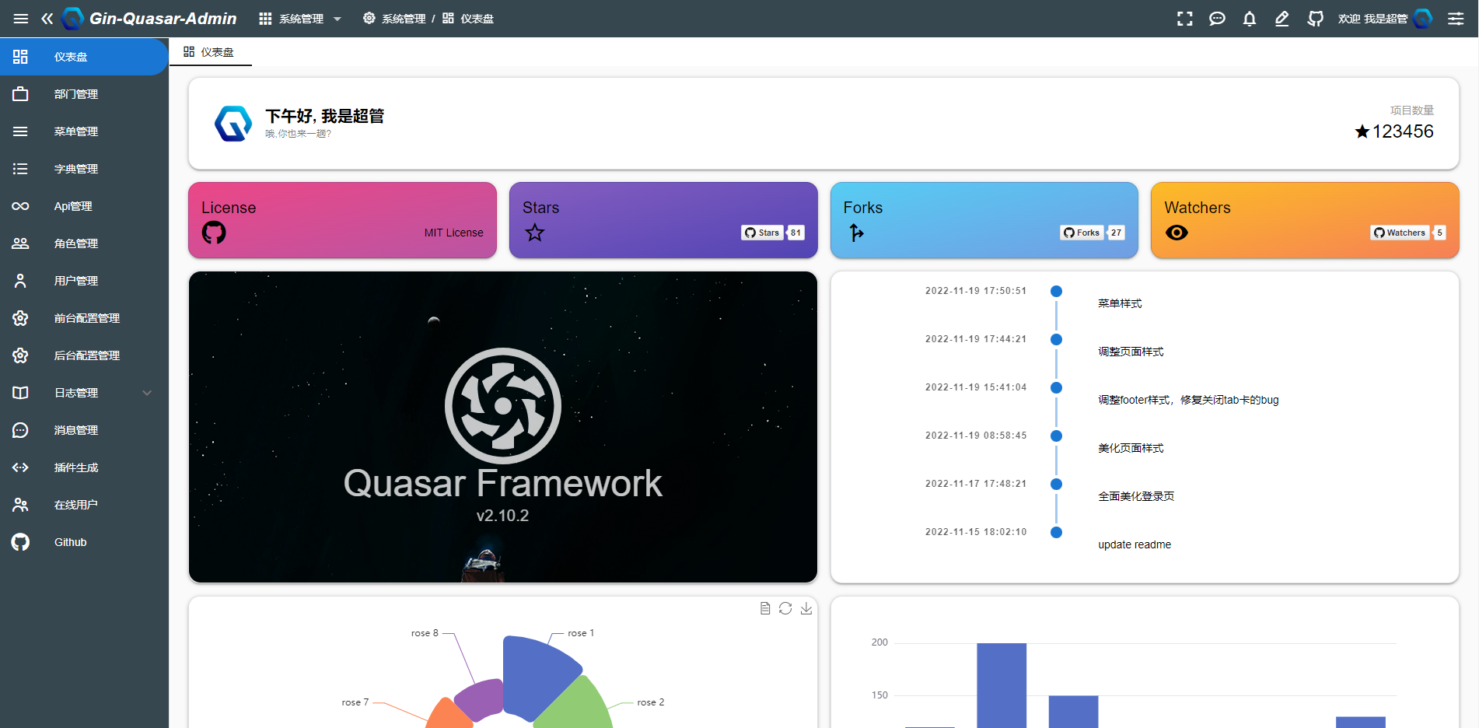Click the 在线用户 people icon

pyautogui.click(x=20, y=505)
